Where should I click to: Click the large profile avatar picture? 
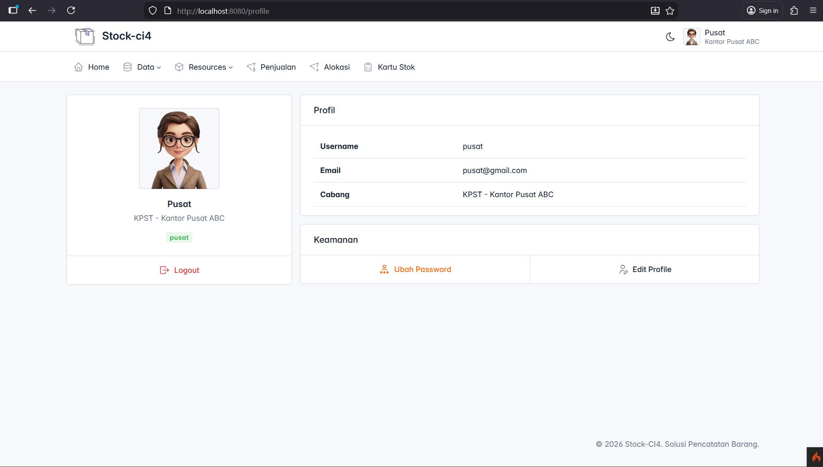179,148
